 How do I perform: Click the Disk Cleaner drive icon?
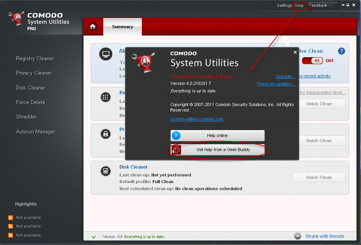click(106, 171)
